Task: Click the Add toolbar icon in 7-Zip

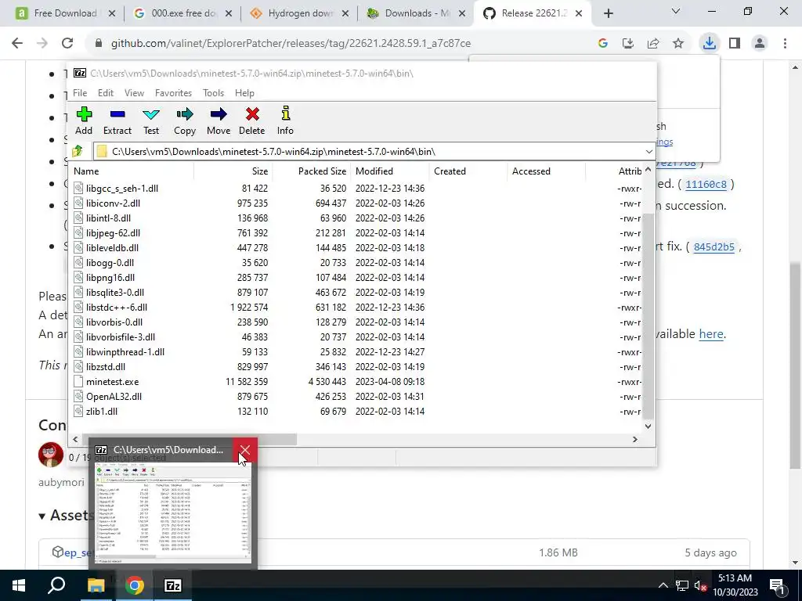Action: (x=84, y=121)
